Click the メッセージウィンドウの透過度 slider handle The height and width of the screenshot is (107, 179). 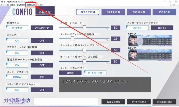(x=72, y=39)
